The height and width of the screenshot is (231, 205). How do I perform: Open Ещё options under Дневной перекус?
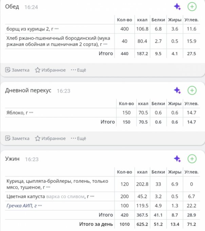point(78,138)
